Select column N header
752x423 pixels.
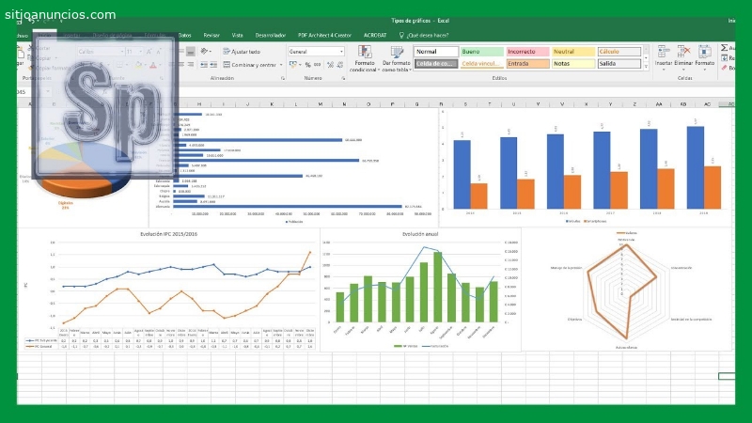(344, 104)
